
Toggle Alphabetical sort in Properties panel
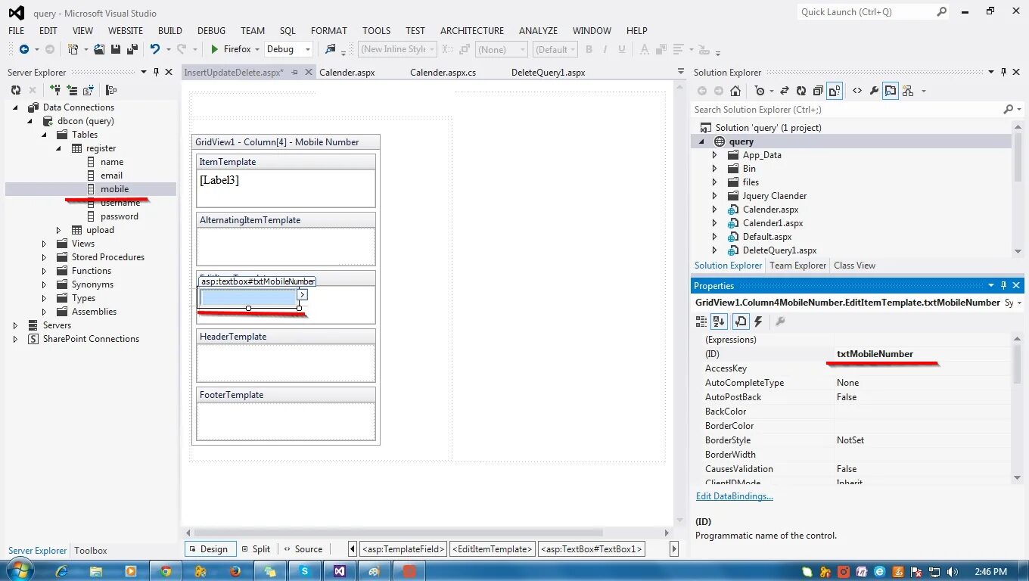[x=719, y=322]
